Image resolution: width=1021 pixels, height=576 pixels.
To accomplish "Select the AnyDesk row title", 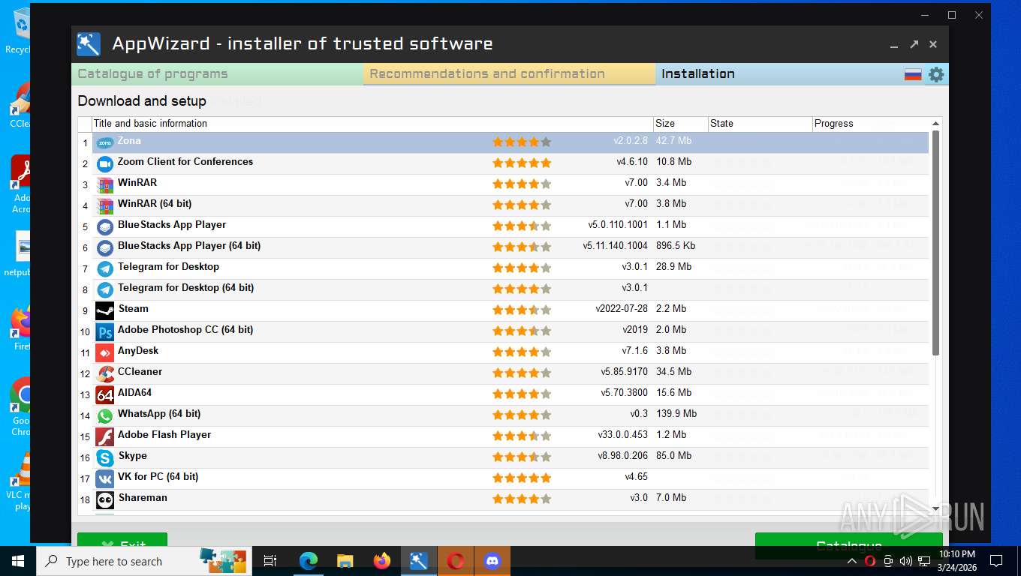I will pos(138,351).
